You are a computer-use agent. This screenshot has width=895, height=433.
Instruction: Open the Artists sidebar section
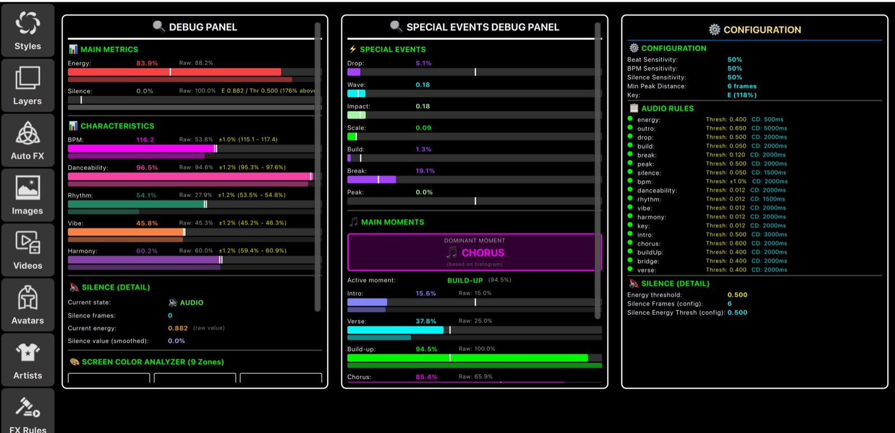(x=27, y=360)
